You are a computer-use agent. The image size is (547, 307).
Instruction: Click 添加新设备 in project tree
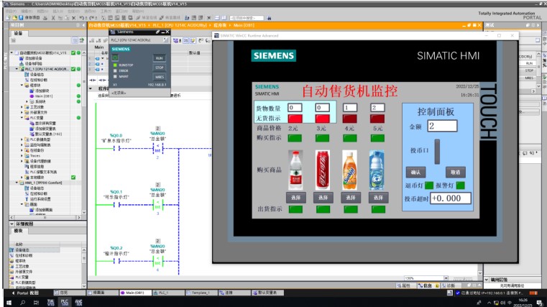point(31,58)
